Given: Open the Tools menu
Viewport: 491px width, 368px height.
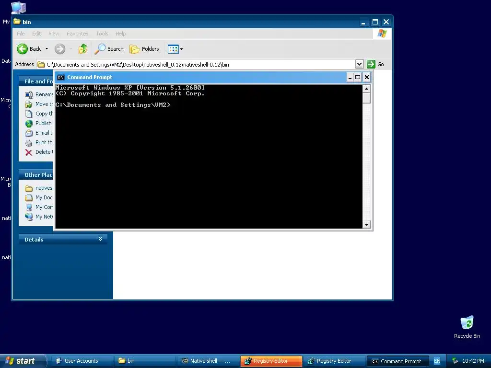Looking at the screenshot, I should (x=102, y=34).
